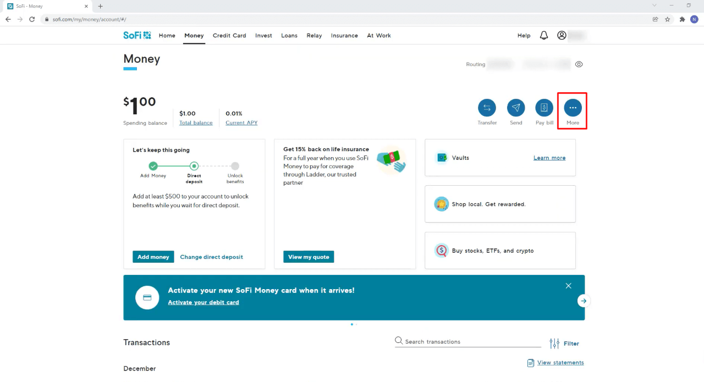Click the Transfer icon button
The height and width of the screenshot is (382, 704).
[x=487, y=108]
